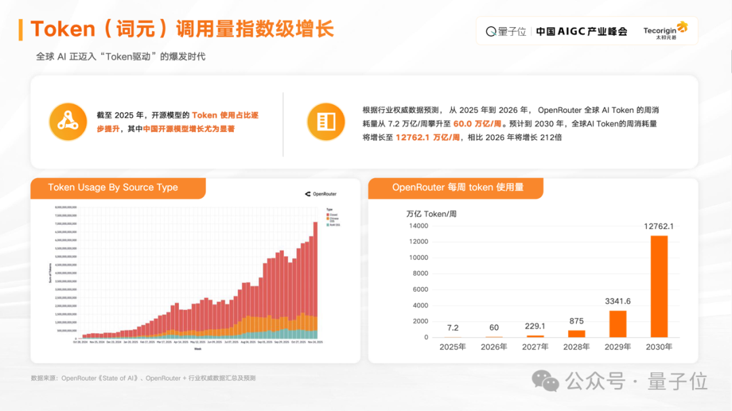This screenshot has width=732, height=411.
Task: Click the 875 value label
Action: pos(577,321)
